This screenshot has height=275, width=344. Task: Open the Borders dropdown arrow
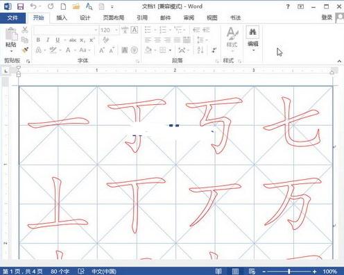pos(170,50)
